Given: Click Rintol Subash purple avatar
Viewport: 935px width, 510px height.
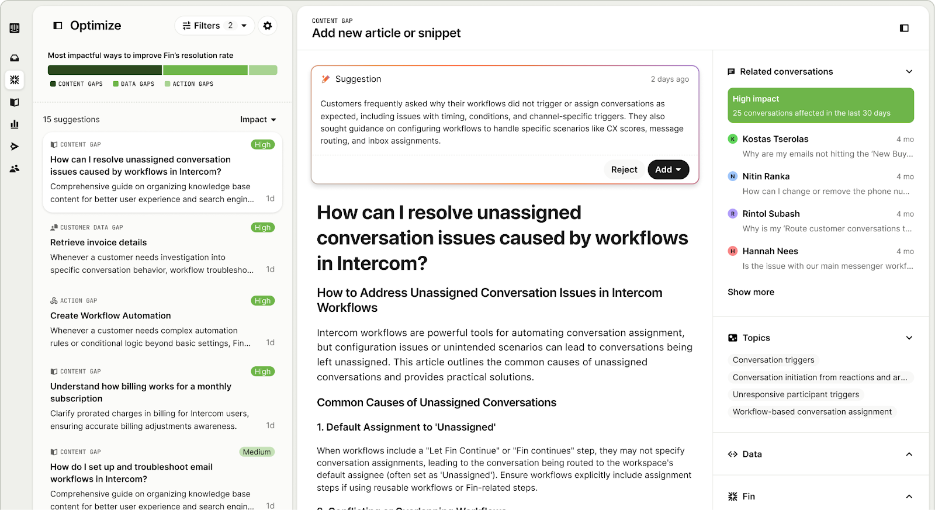Looking at the screenshot, I should click(x=732, y=214).
